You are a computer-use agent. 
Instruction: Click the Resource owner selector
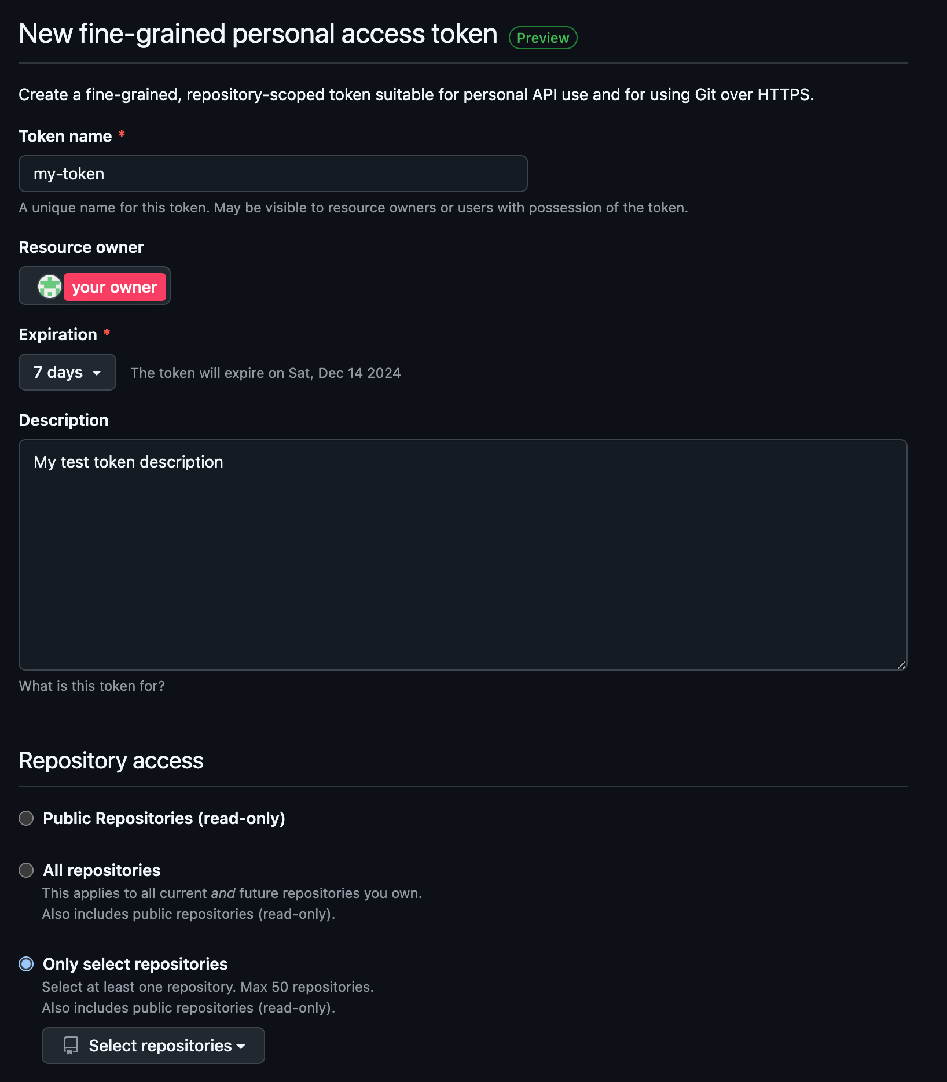(x=94, y=285)
